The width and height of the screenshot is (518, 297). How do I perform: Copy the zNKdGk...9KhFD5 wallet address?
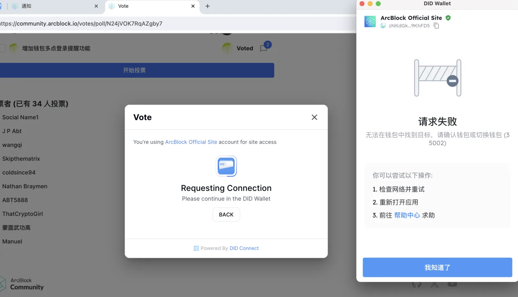[x=436, y=26]
